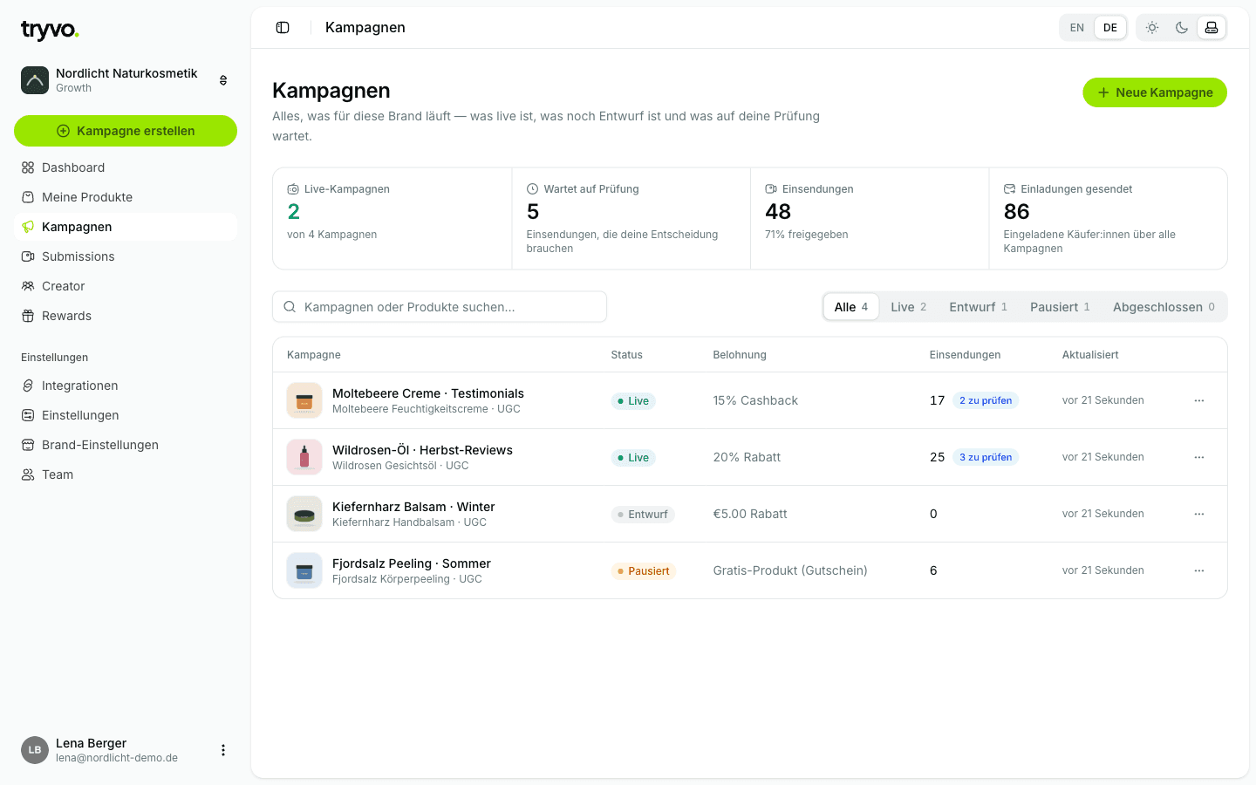Screen dimensions: 1256x785
Task: Open the Kiefernharz Balsam product thumbnail
Action: click(304, 514)
